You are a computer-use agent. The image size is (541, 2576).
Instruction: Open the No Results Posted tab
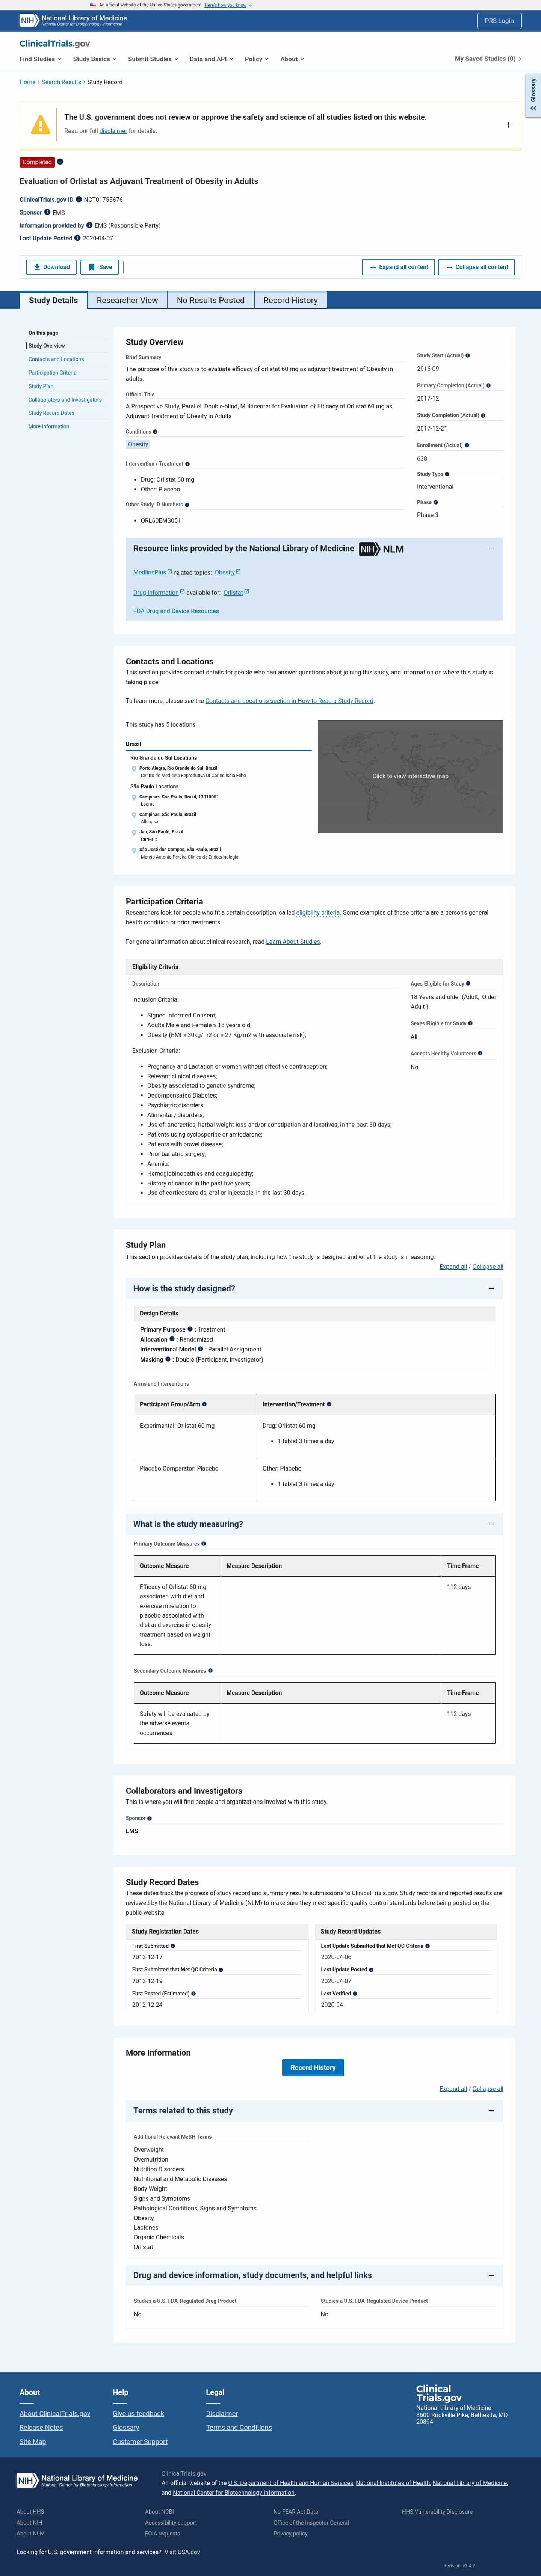(210, 300)
